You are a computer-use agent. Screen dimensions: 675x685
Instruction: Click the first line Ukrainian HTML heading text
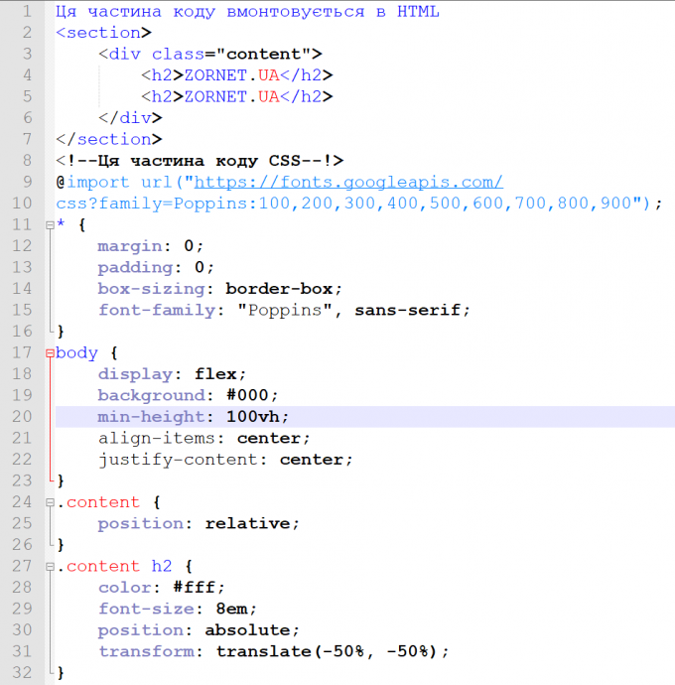pos(247,12)
